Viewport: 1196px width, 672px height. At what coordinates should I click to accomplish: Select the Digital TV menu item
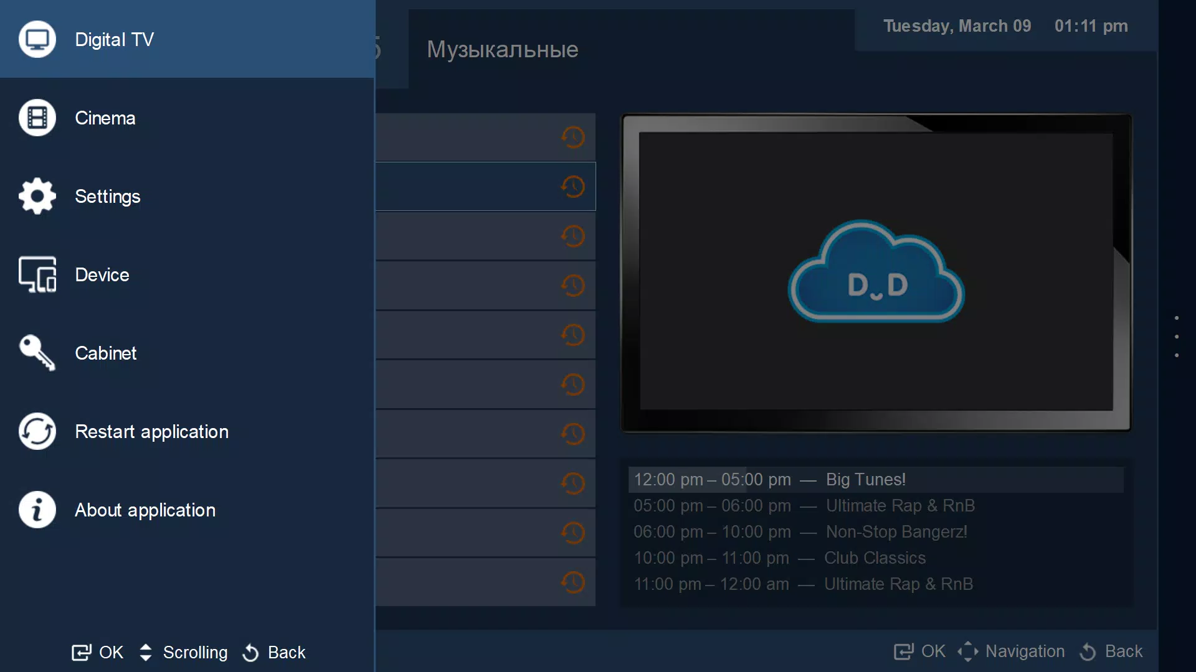[x=187, y=39]
